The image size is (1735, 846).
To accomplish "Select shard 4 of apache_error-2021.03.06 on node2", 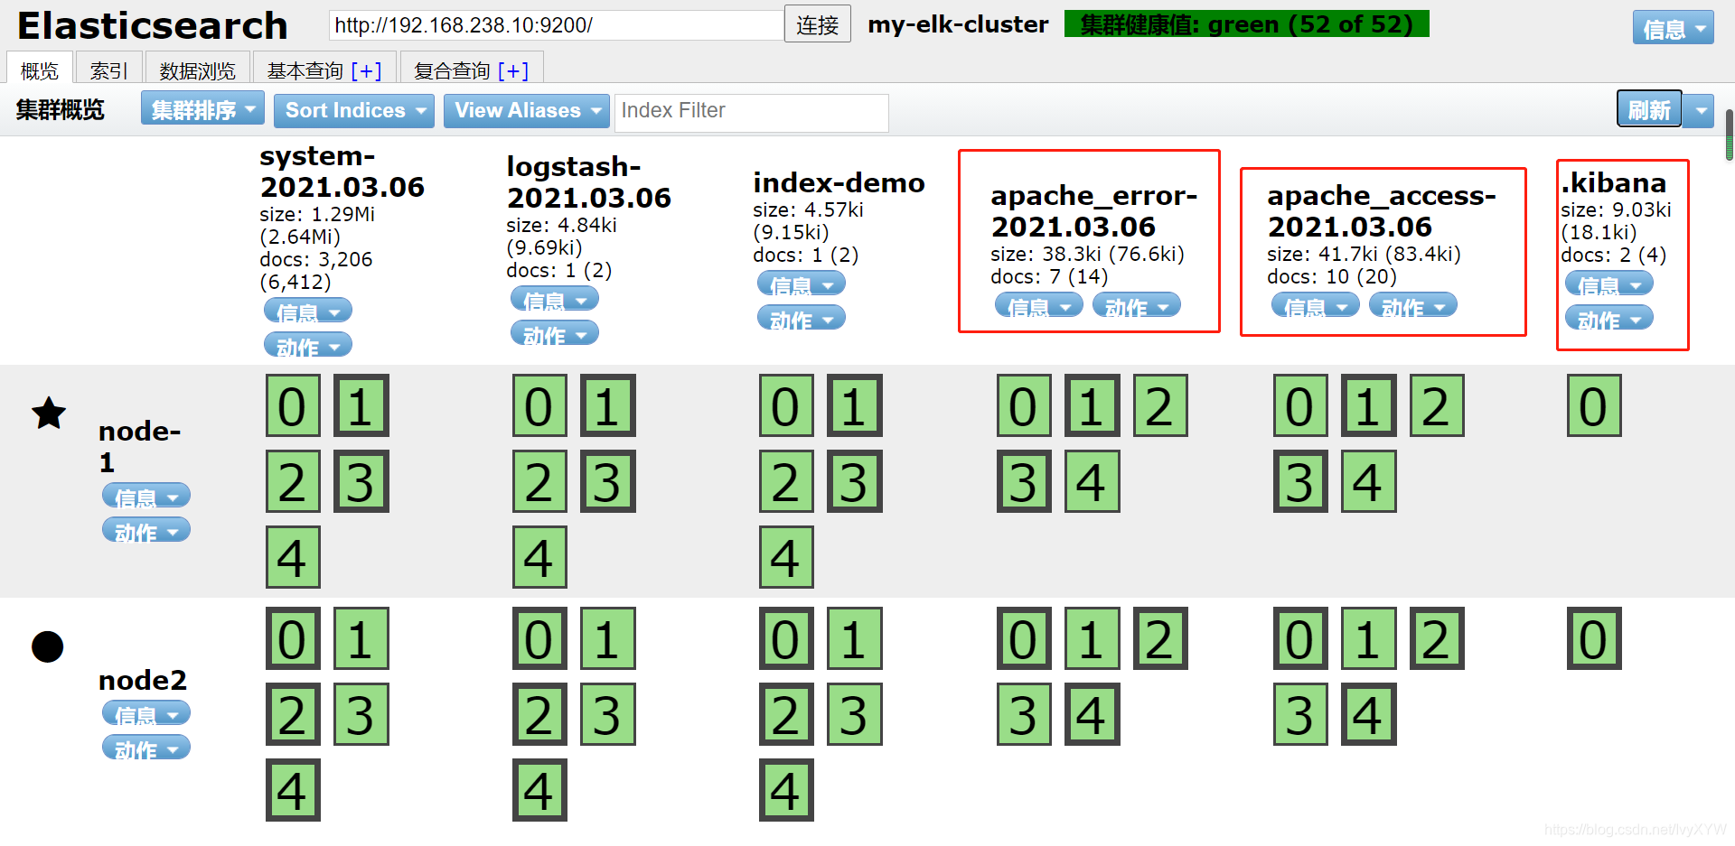I will [1093, 714].
